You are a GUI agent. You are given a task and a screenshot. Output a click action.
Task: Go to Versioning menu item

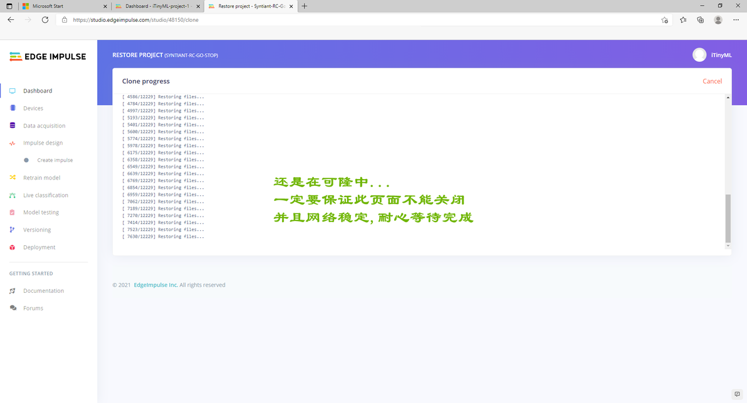[37, 230]
